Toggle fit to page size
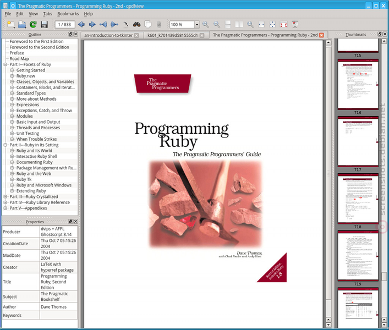The image size is (389, 330). click(x=272, y=24)
